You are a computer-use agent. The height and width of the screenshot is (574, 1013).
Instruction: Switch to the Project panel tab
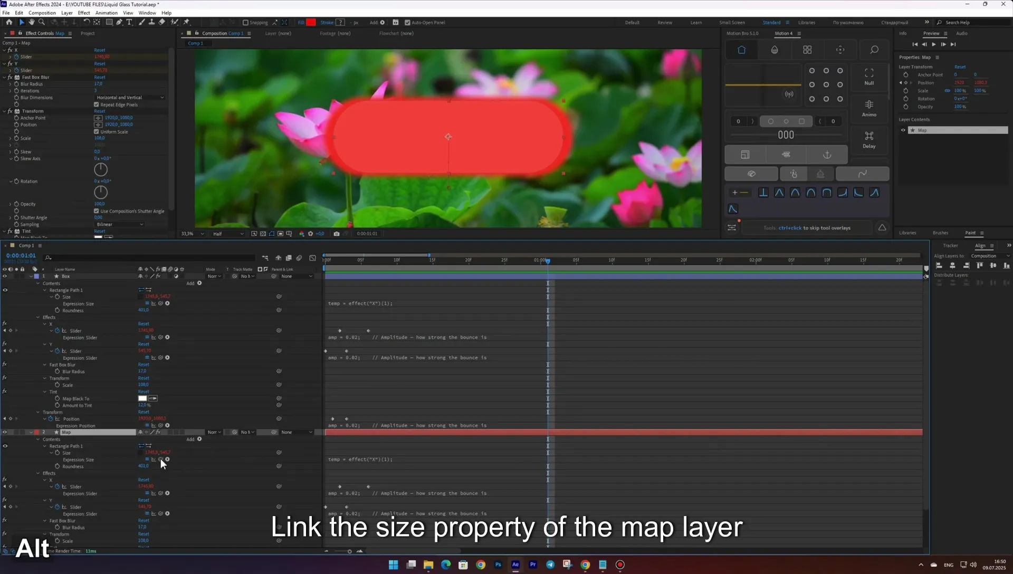pos(88,33)
